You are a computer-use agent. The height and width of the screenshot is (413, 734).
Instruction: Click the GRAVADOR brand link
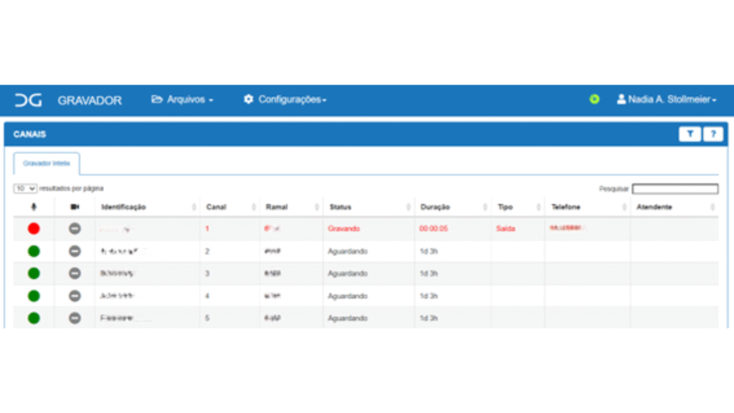click(90, 100)
